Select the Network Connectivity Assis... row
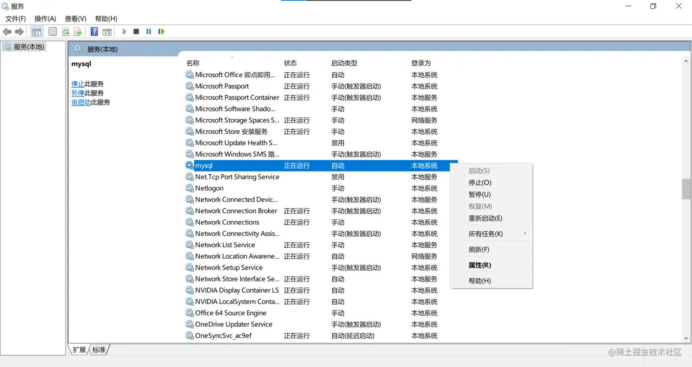Screen dimensions: 692x367 click(321, 234)
